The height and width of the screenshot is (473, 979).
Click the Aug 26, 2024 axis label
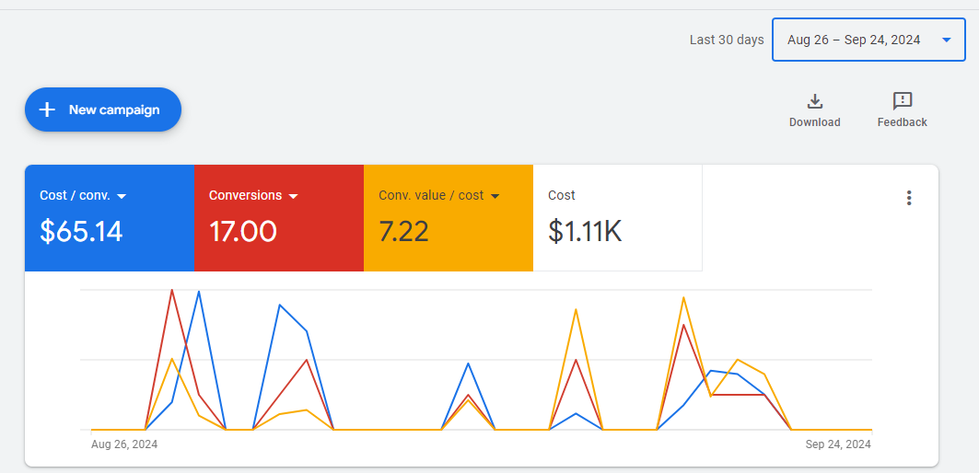(124, 444)
